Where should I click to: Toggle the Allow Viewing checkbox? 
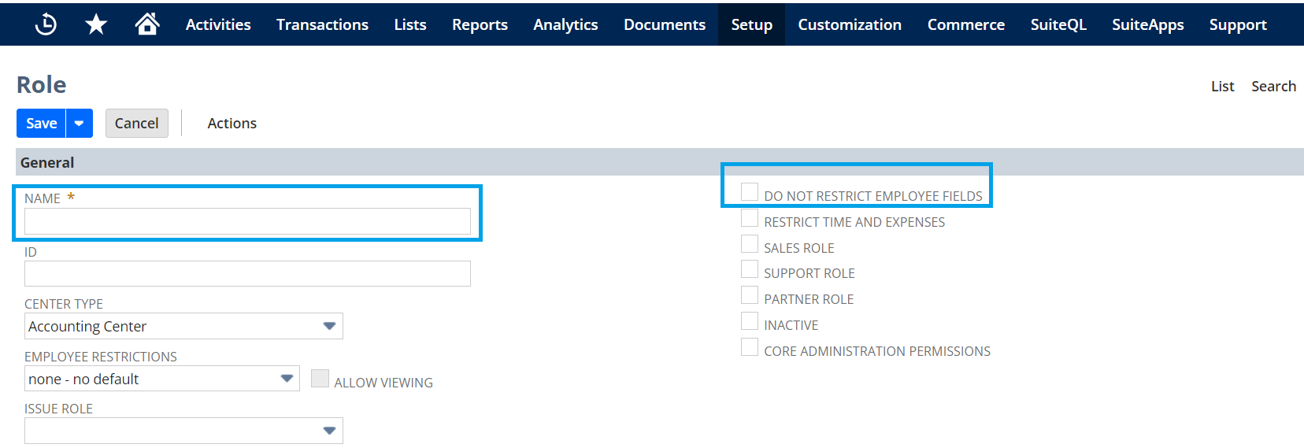320,379
